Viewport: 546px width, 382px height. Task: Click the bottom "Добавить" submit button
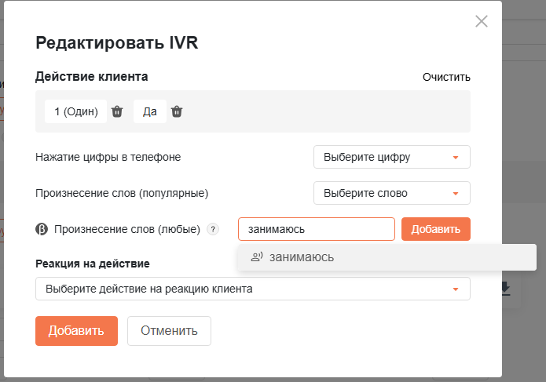pyautogui.click(x=76, y=331)
